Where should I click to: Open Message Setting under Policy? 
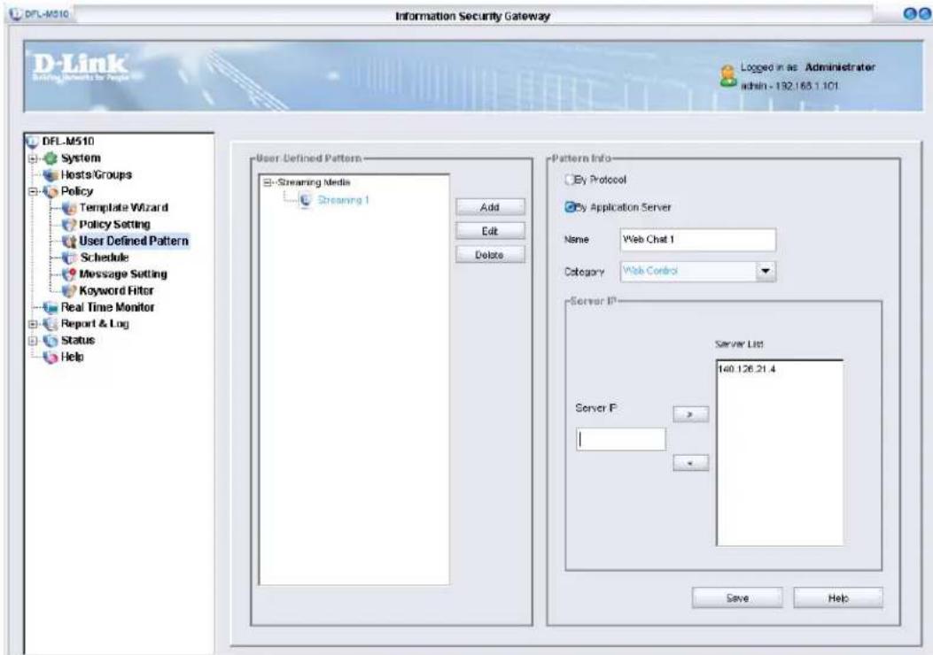tap(123, 274)
